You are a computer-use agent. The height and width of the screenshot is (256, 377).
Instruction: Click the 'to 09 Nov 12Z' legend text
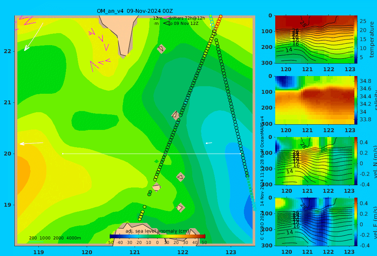tap(183, 24)
